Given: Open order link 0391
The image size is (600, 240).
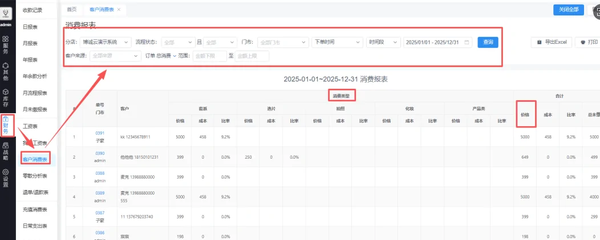Looking at the screenshot, I should pyautogui.click(x=100, y=133).
